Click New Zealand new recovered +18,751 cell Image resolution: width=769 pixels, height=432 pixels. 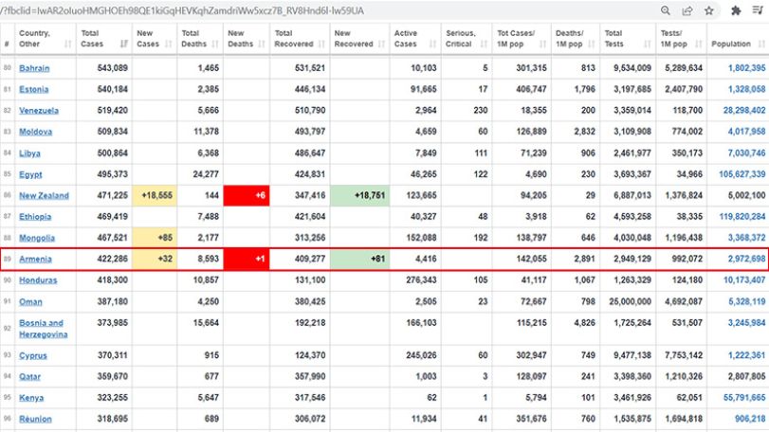[360, 195]
